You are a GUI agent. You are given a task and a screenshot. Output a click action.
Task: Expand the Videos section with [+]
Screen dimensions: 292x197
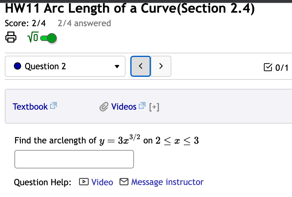(155, 106)
